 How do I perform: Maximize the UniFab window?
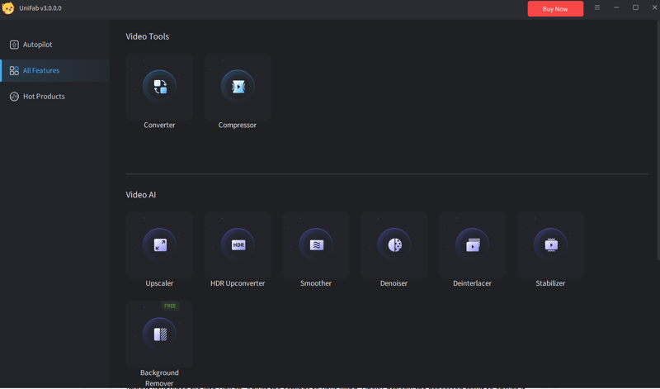(635, 8)
